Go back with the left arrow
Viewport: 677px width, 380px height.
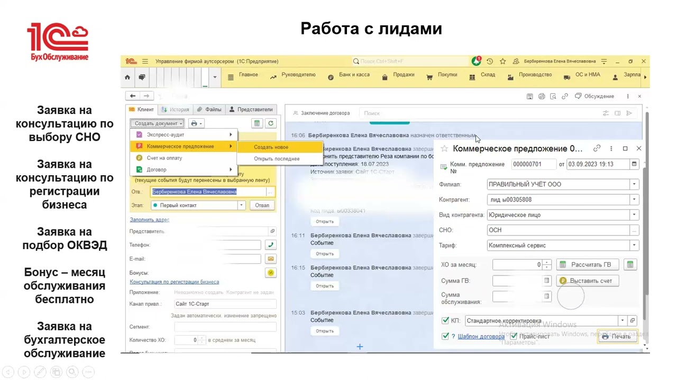click(133, 96)
